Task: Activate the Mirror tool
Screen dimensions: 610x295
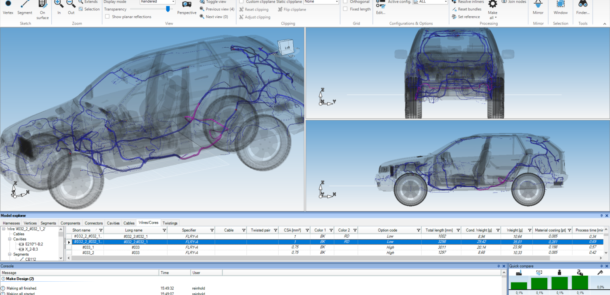Action: click(x=538, y=6)
